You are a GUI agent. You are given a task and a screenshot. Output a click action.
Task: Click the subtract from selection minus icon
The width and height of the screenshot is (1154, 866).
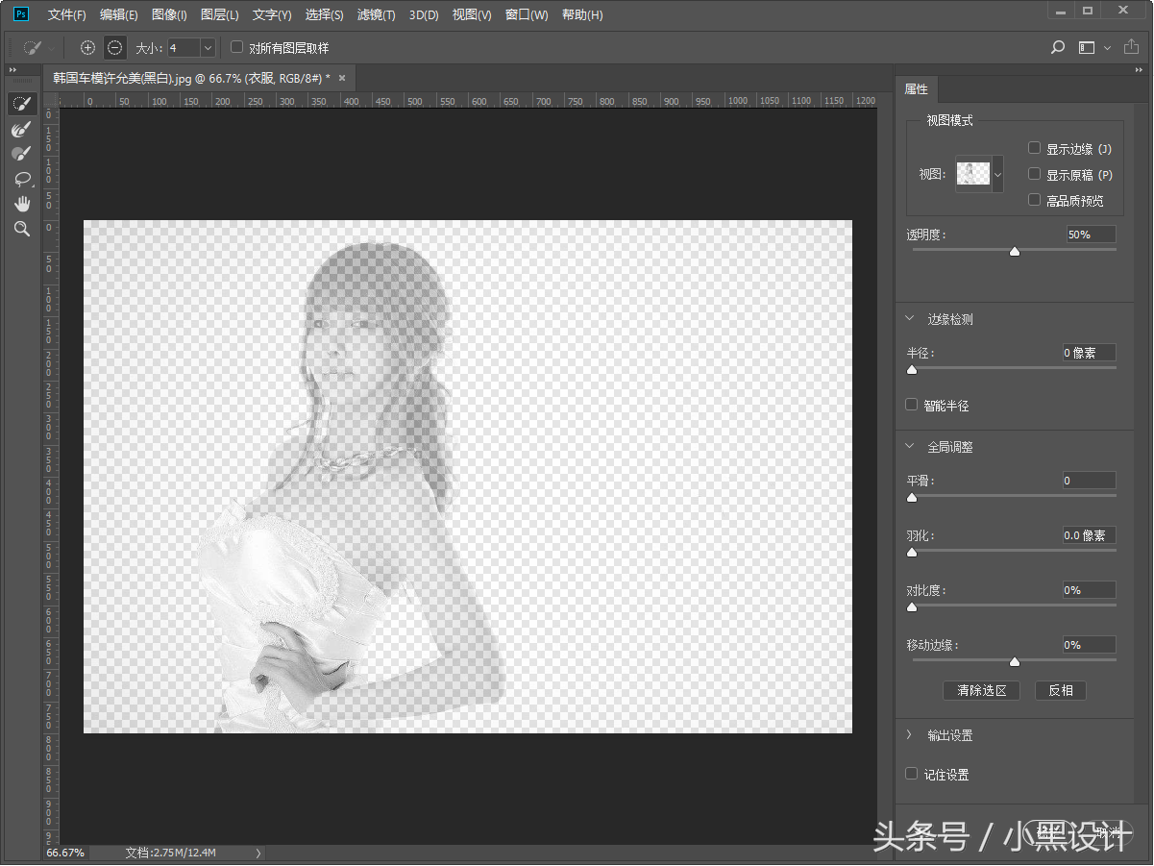point(115,48)
